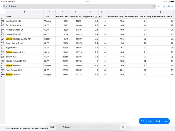Click the row and column total status text
Screen dimensions: 175x131
(x=27, y=128)
